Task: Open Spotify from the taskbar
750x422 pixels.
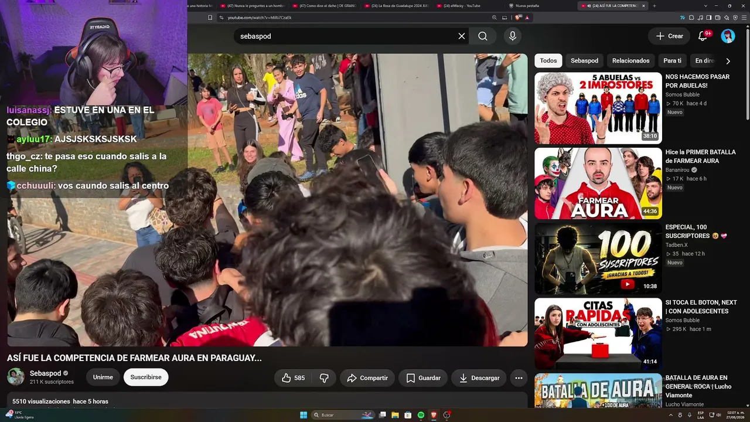Action: (421, 415)
